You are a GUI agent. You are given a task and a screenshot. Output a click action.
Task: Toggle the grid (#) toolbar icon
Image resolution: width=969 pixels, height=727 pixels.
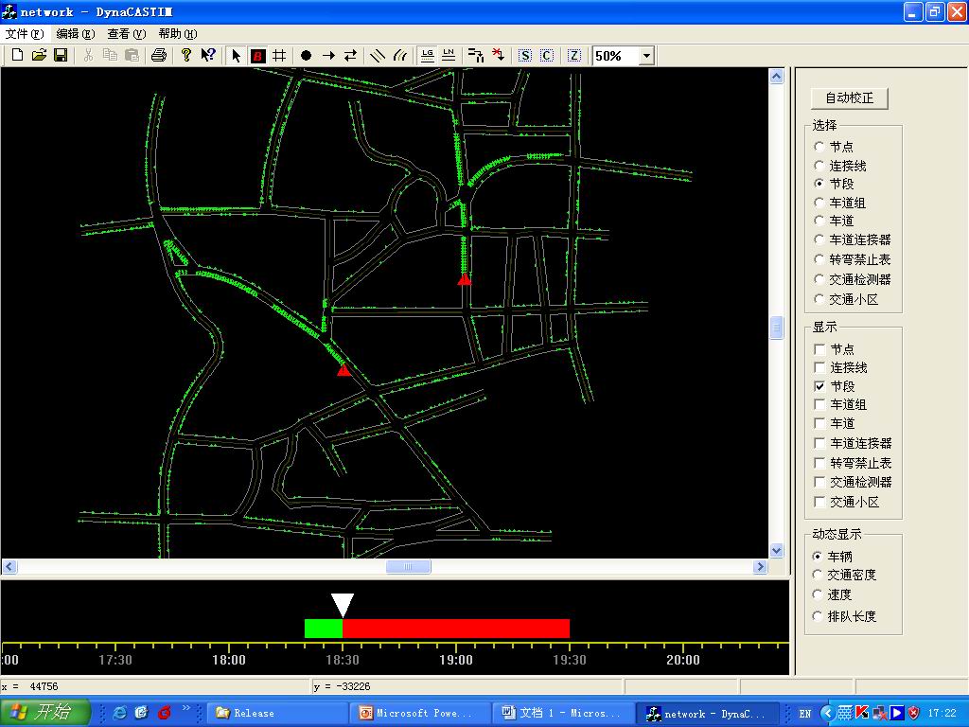click(x=279, y=56)
